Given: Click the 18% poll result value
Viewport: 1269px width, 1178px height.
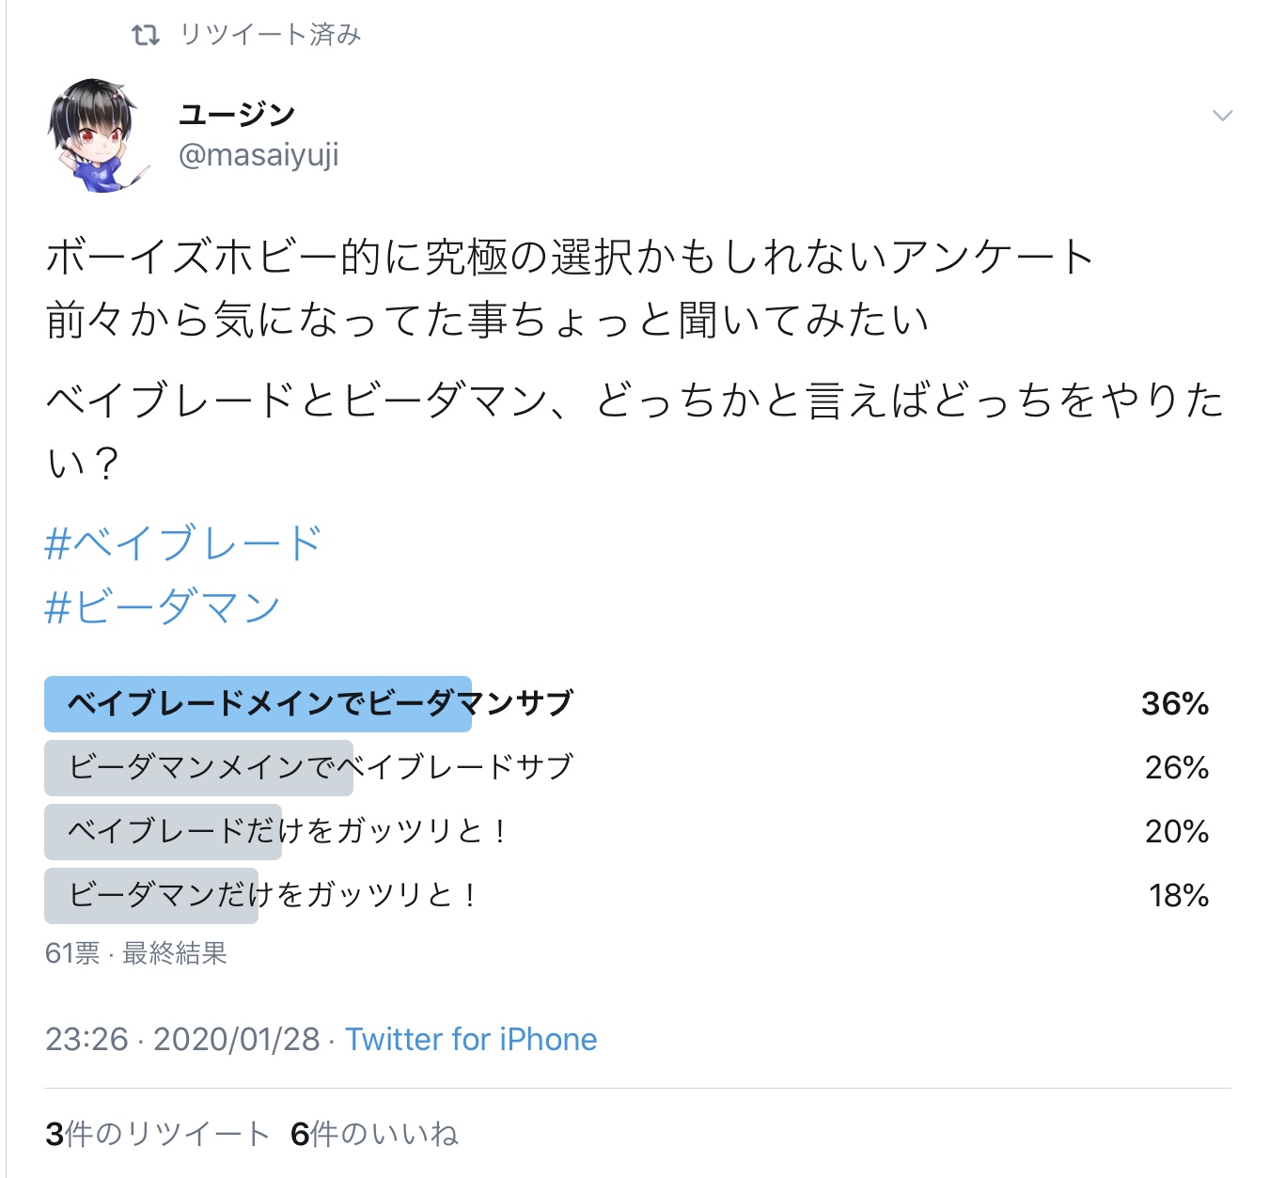Looking at the screenshot, I should click(x=1179, y=895).
